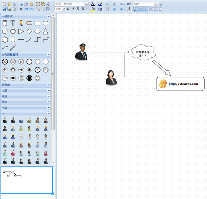The width and height of the screenshot is (207, 199).
Task: Select the block arrow connector shape
Action: pos(13,48)
